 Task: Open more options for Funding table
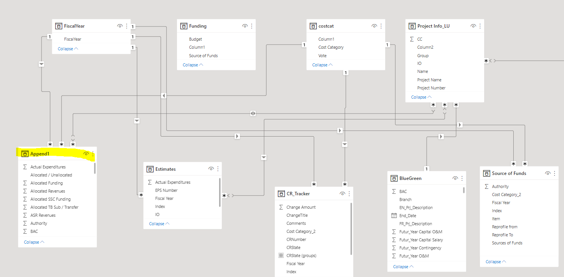tap(252, 26)
